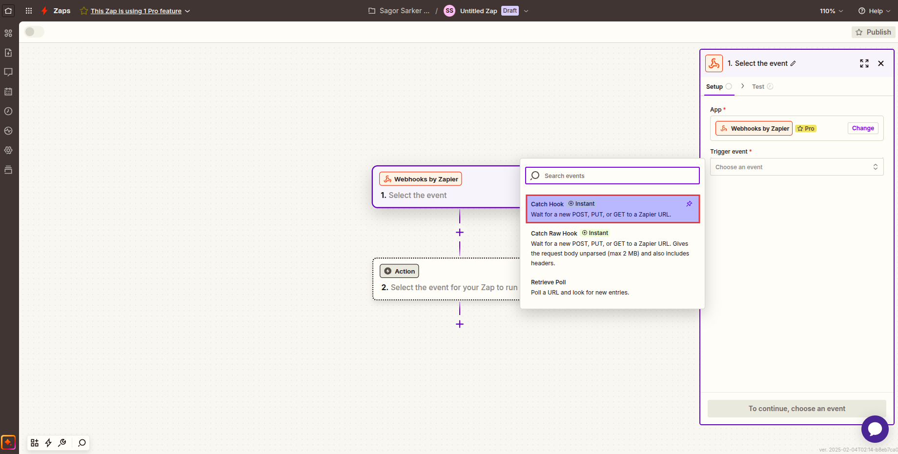
Task: Switch to the Setup tab
Action: pos(719,86)
